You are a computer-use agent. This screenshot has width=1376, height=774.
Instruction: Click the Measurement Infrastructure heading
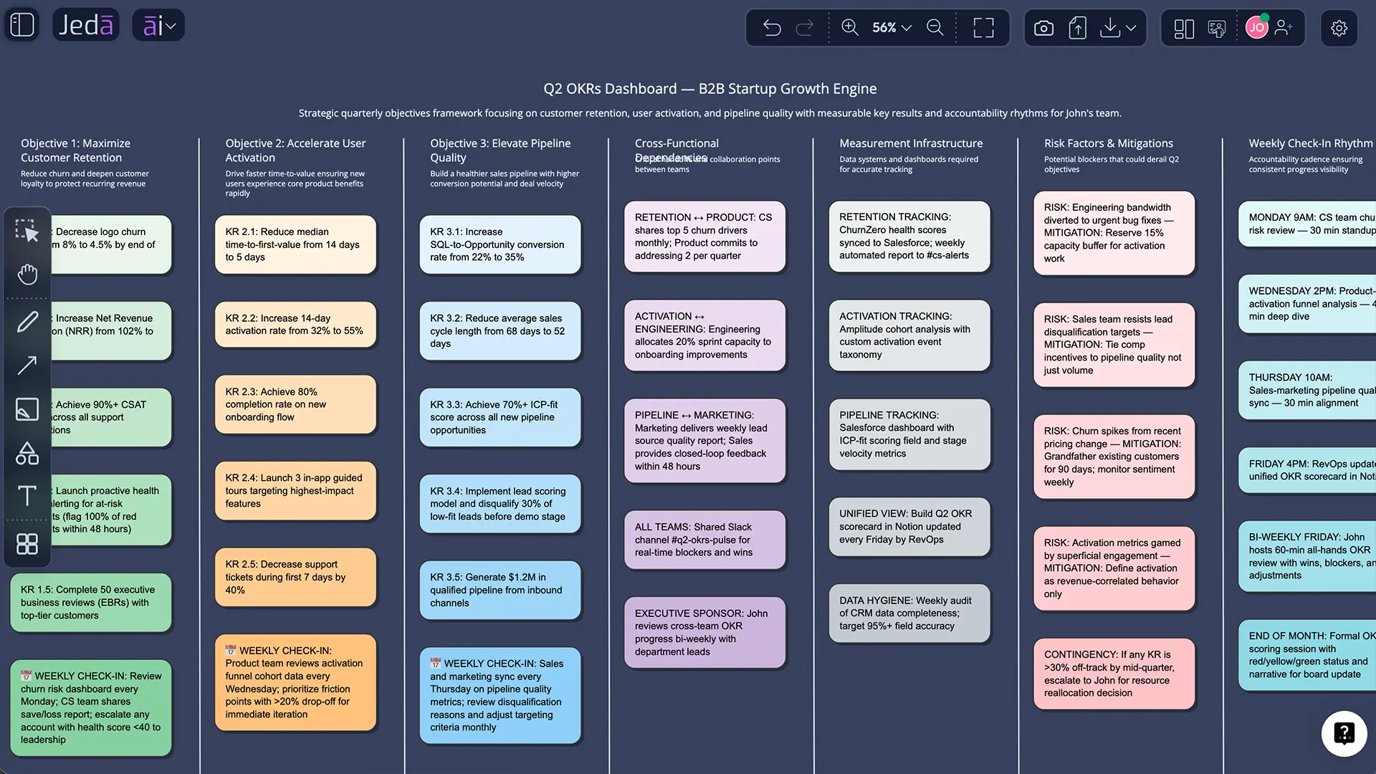[x=911, y=143]
